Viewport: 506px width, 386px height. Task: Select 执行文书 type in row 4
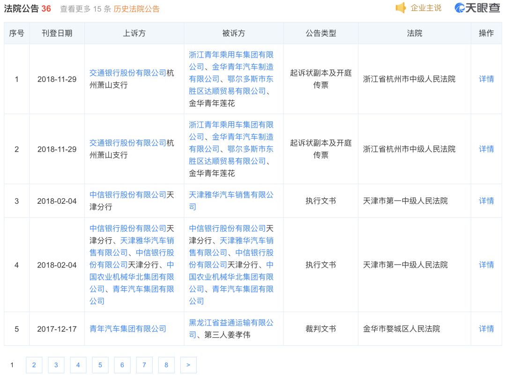pyautogui.click(x=321, y=265)
